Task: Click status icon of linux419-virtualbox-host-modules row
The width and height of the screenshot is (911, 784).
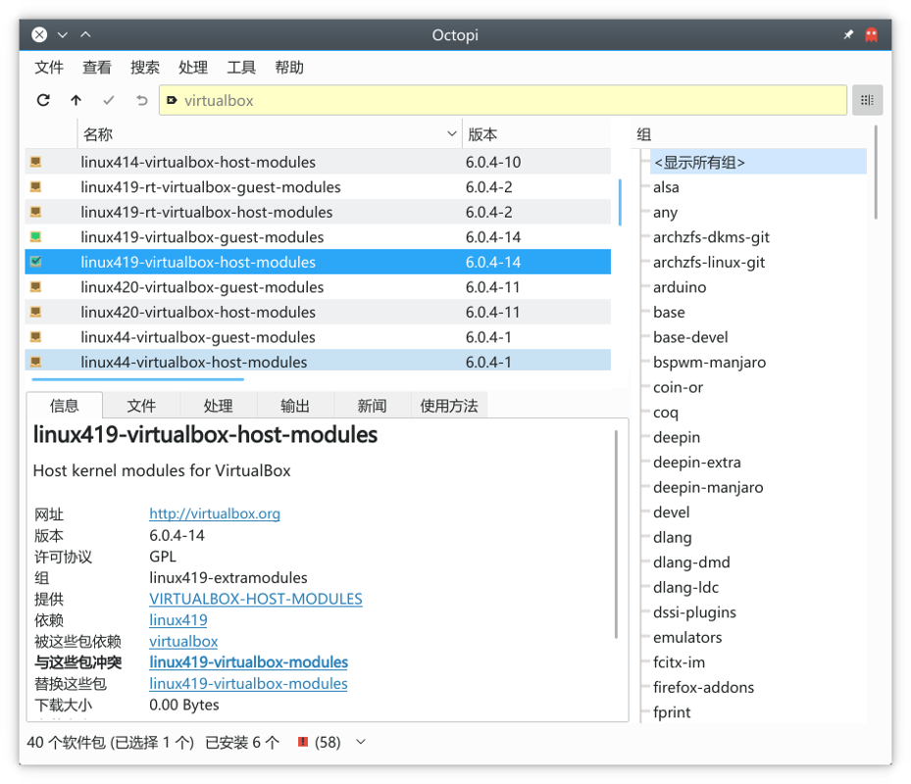Action: 35,262
